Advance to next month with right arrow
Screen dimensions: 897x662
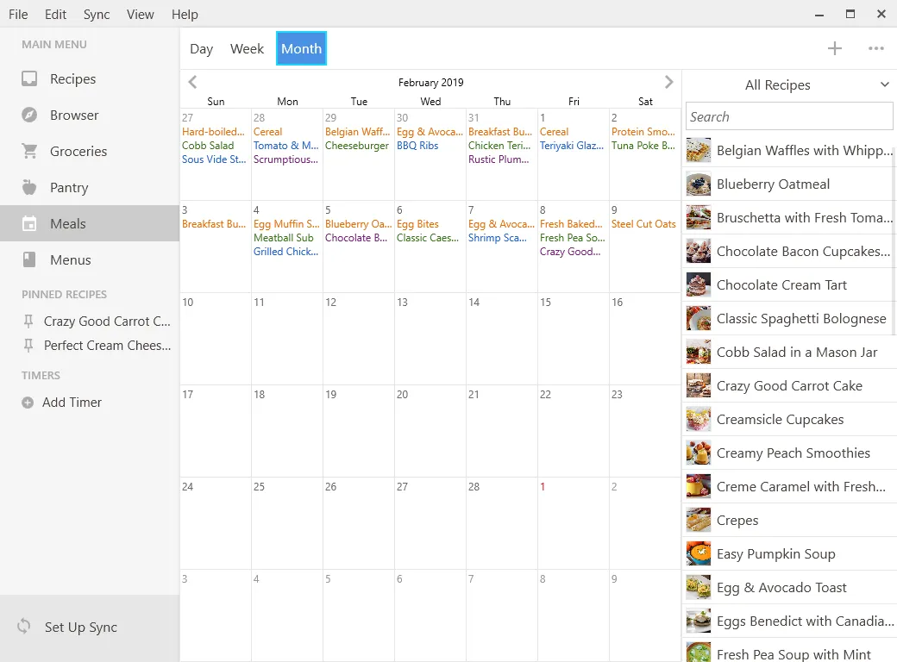(668, 83)
